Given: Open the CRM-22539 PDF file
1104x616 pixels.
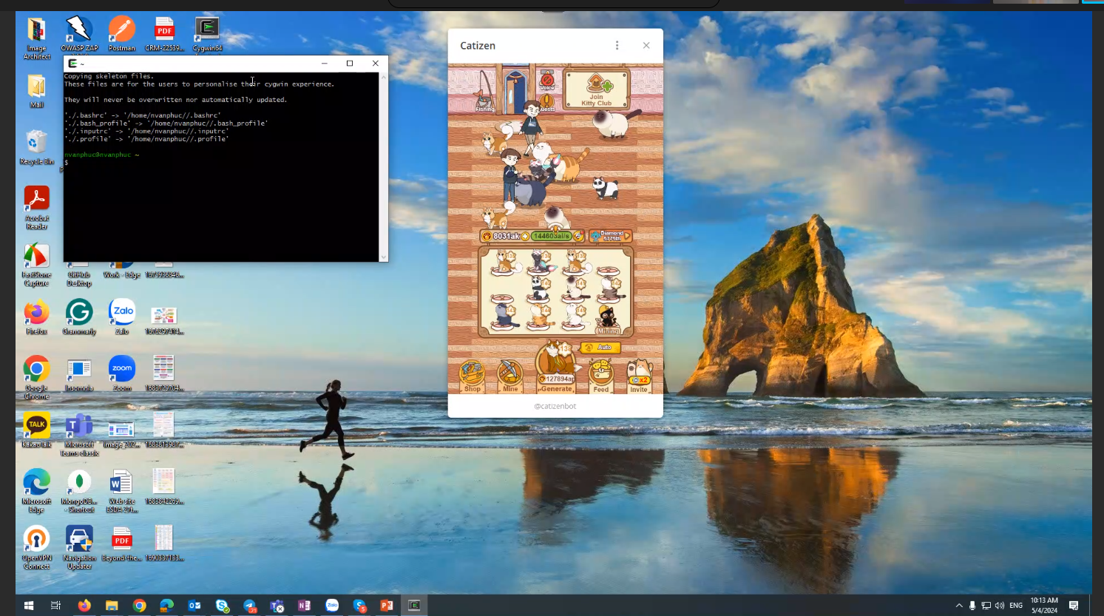Looking at the screenshot, I should (164, 34).
